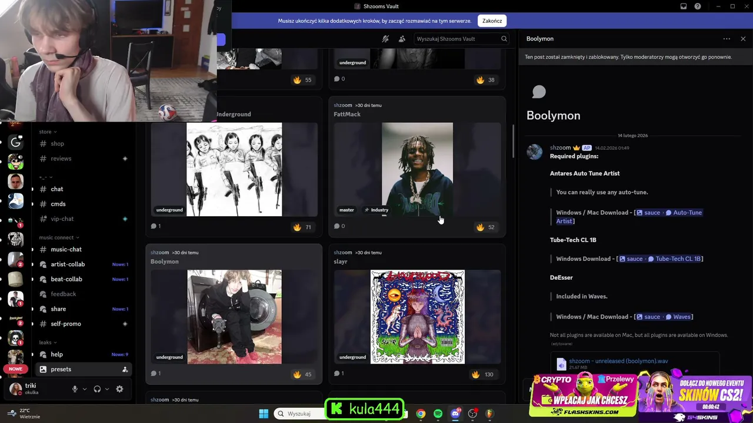Open Spotify from the taskbar
753x423 pixels.
(438, 414)
